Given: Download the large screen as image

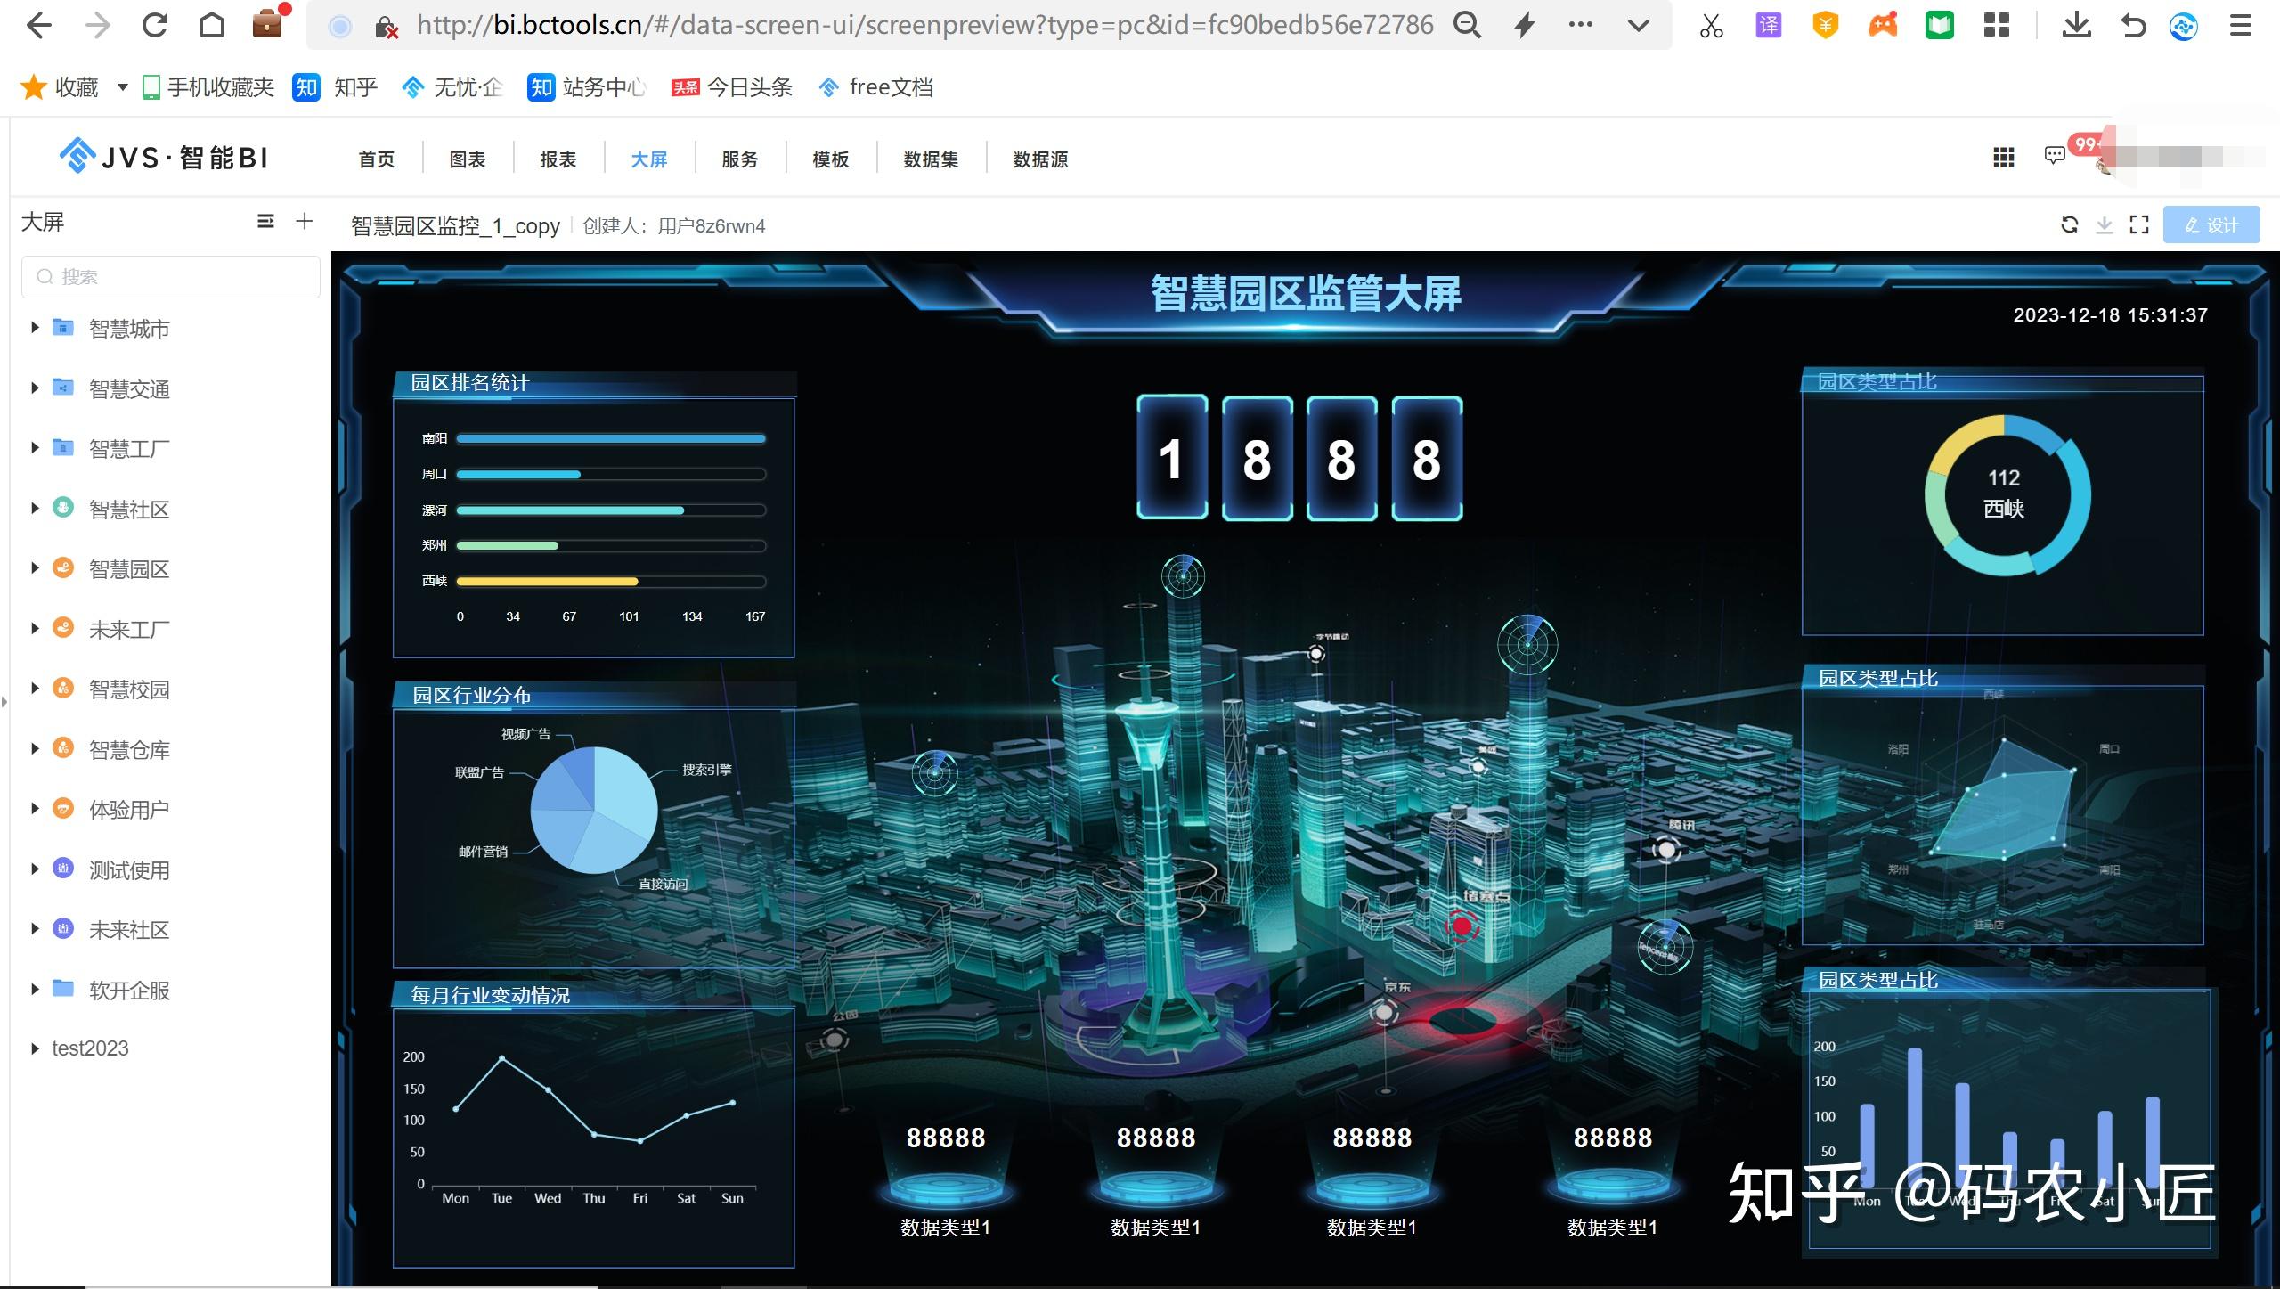Looking at the screenshot, I should [2105, 224].
